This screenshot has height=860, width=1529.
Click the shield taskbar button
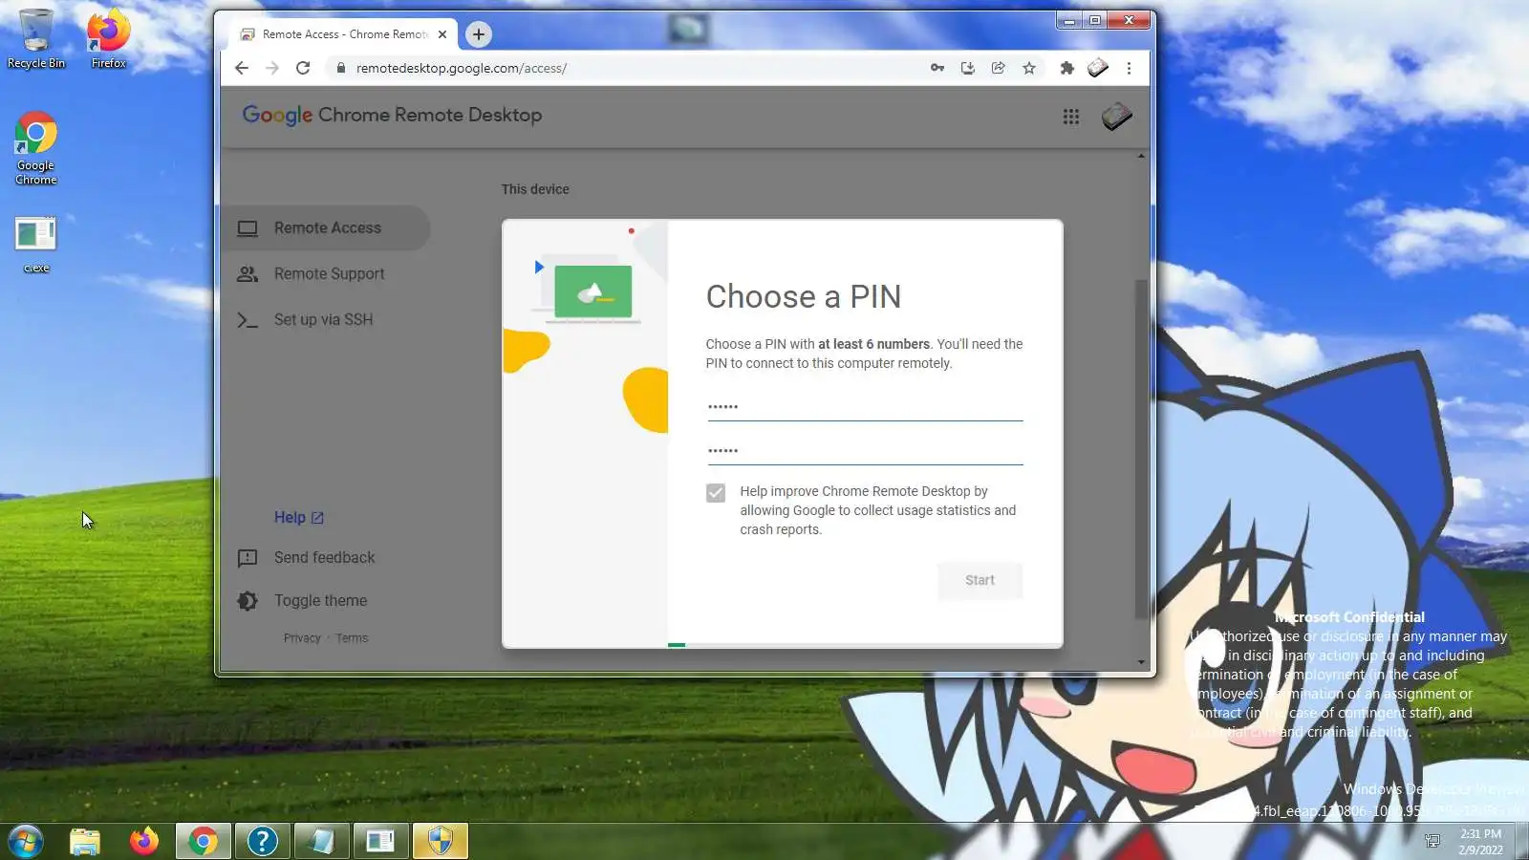440,842
